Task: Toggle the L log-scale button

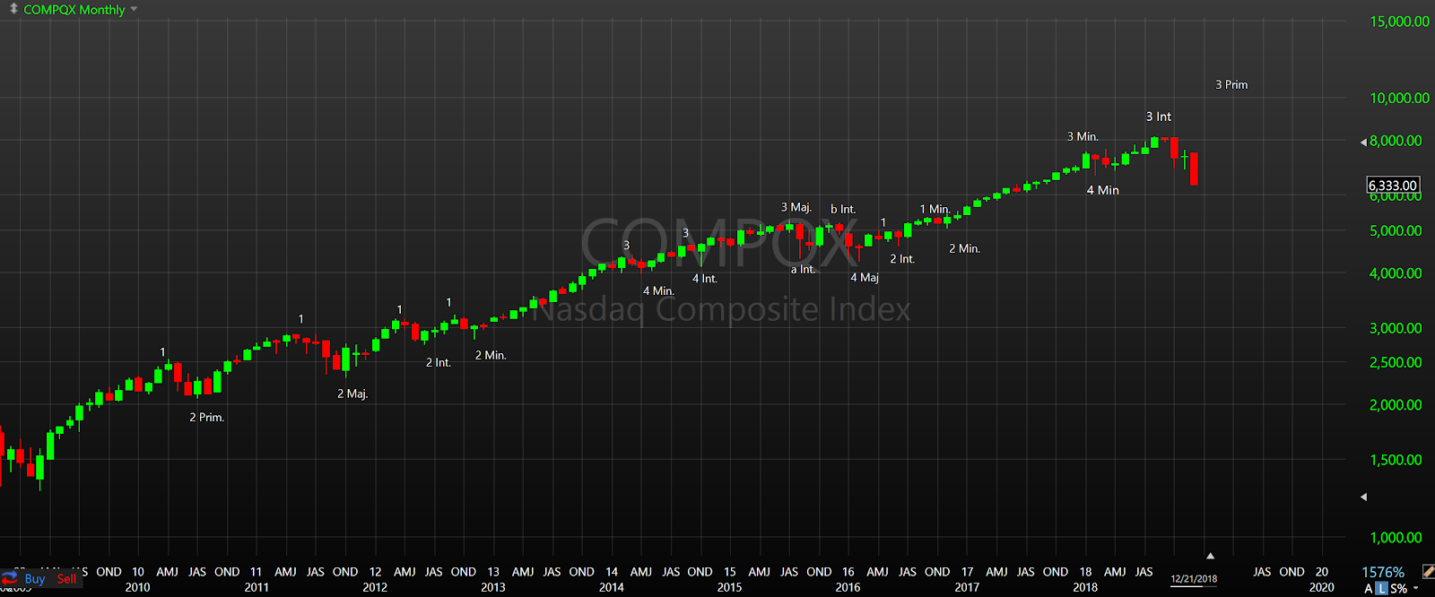Action: (x=1381, y=589)
